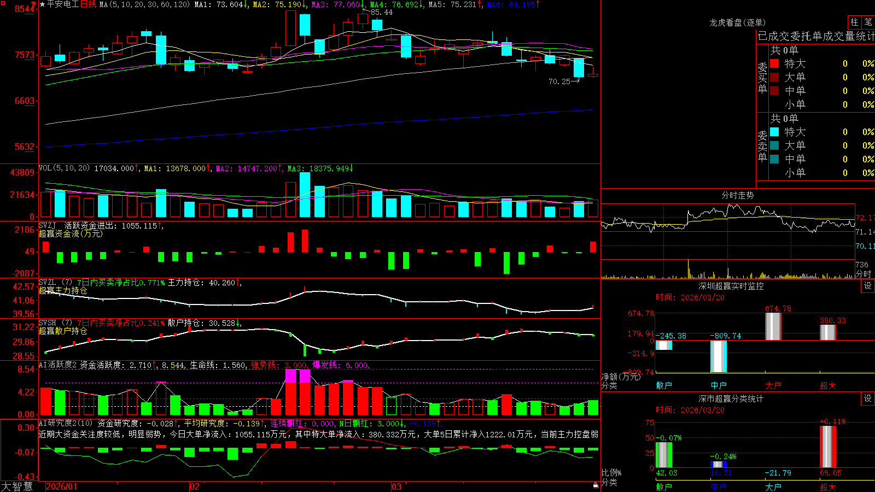Click dark red 大单 buy-order swatch
Screen dimensions: 875x492
(x=774, y=77)
